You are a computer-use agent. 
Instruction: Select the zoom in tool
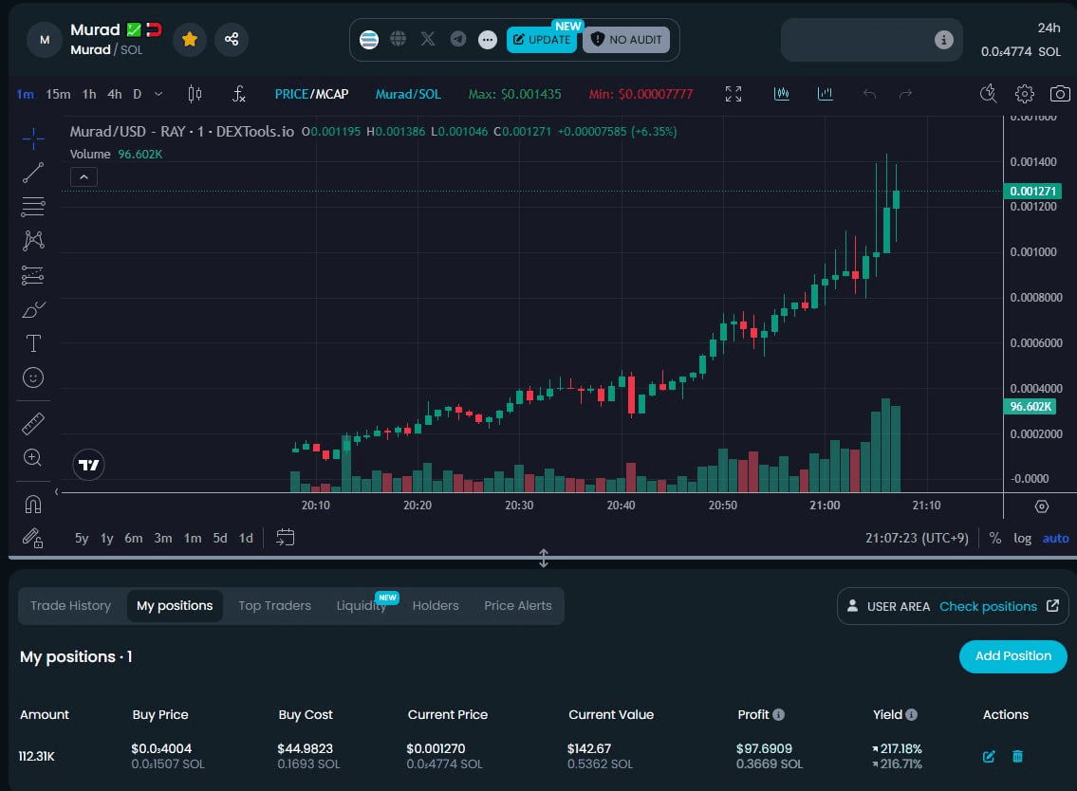click(x=33, y=458)
